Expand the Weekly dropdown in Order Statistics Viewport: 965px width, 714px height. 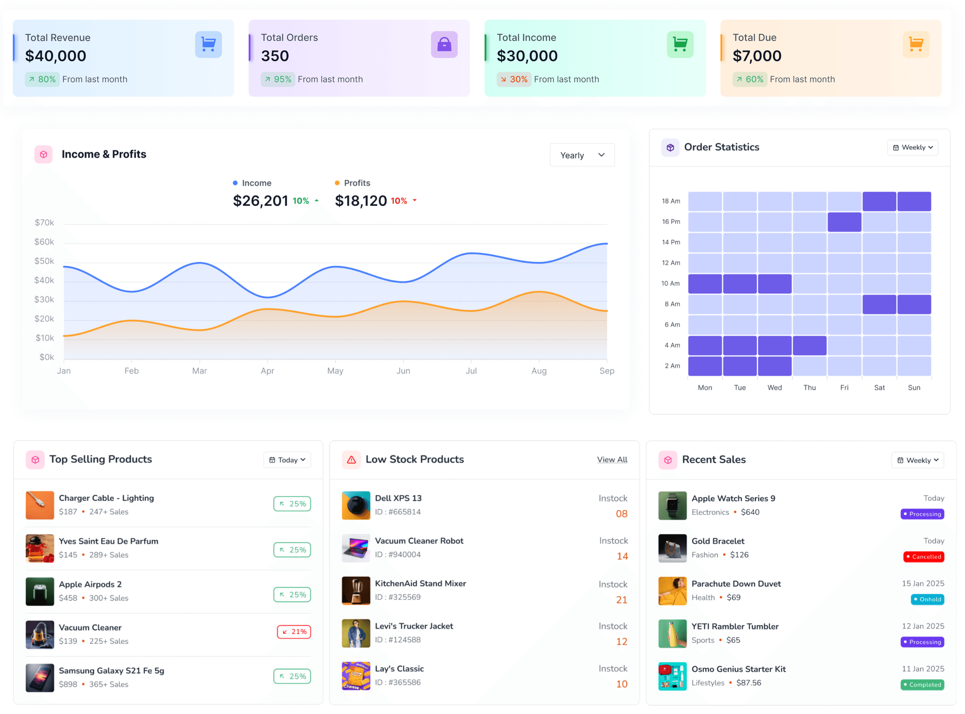tap(912, 147)
